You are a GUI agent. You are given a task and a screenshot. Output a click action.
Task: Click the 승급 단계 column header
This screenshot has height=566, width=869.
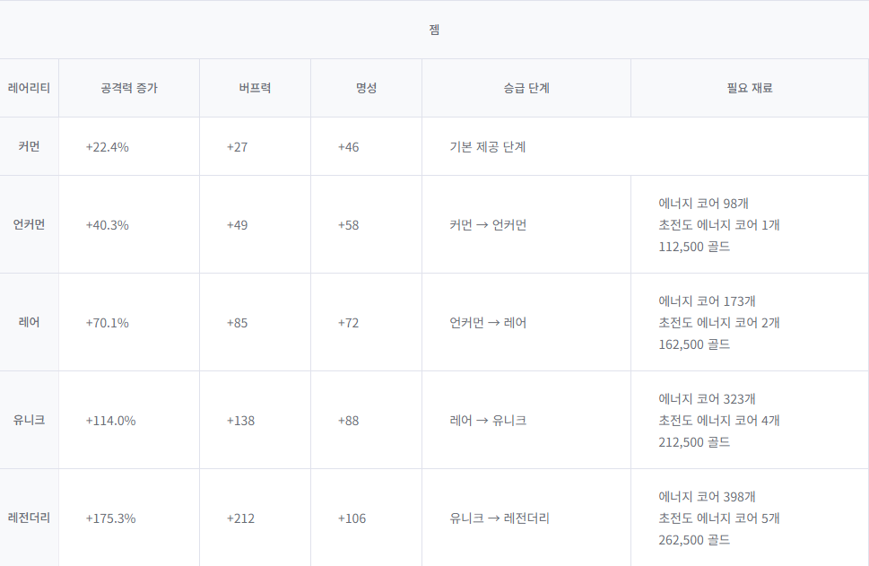coord(526,88)
